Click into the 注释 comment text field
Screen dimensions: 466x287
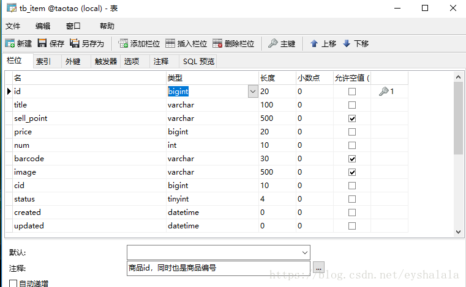(219, 268)
